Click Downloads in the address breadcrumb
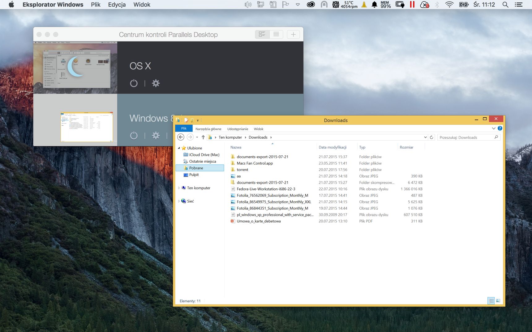Image resolution: width=532 pixels, height=332 pixels. pos(258,137)
